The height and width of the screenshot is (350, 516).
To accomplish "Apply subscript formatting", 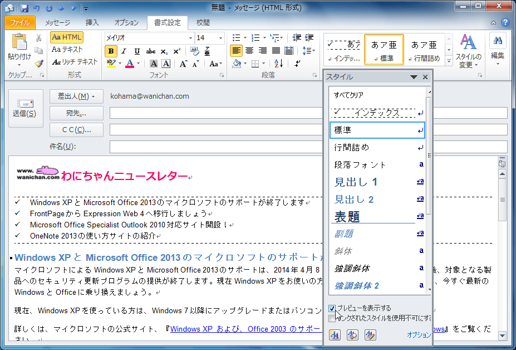I will click(x=164, y=51).
